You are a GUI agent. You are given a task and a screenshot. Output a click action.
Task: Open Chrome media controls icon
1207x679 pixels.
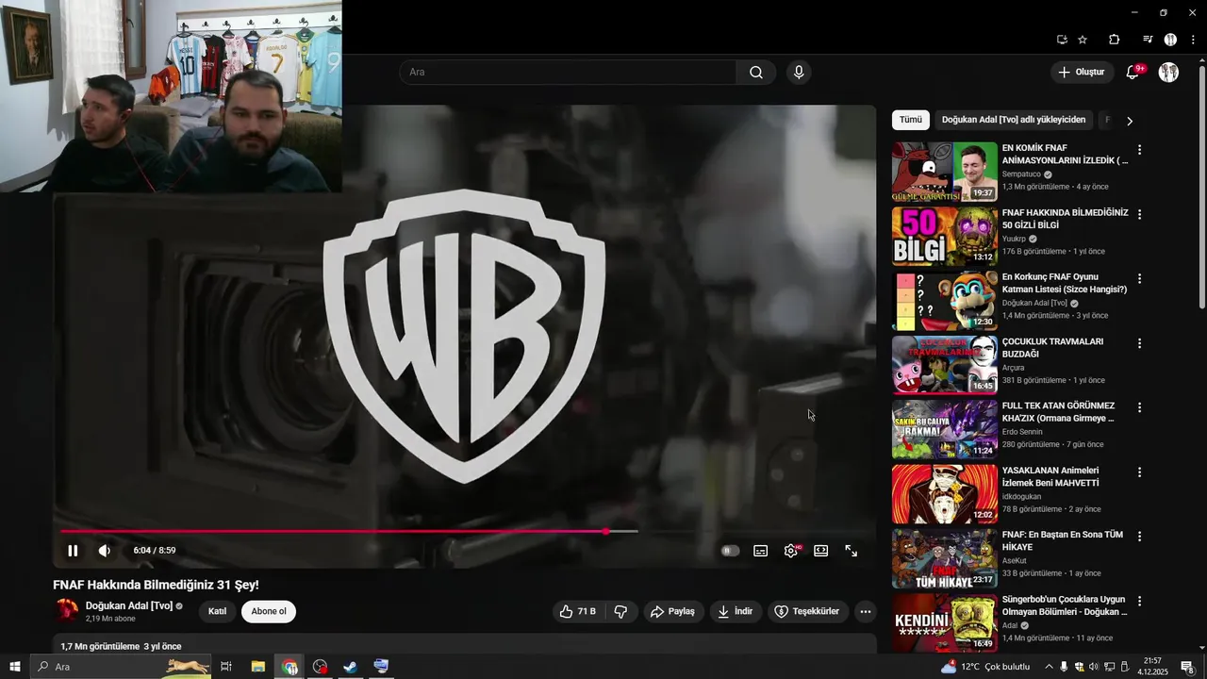tap(1148, 40)
